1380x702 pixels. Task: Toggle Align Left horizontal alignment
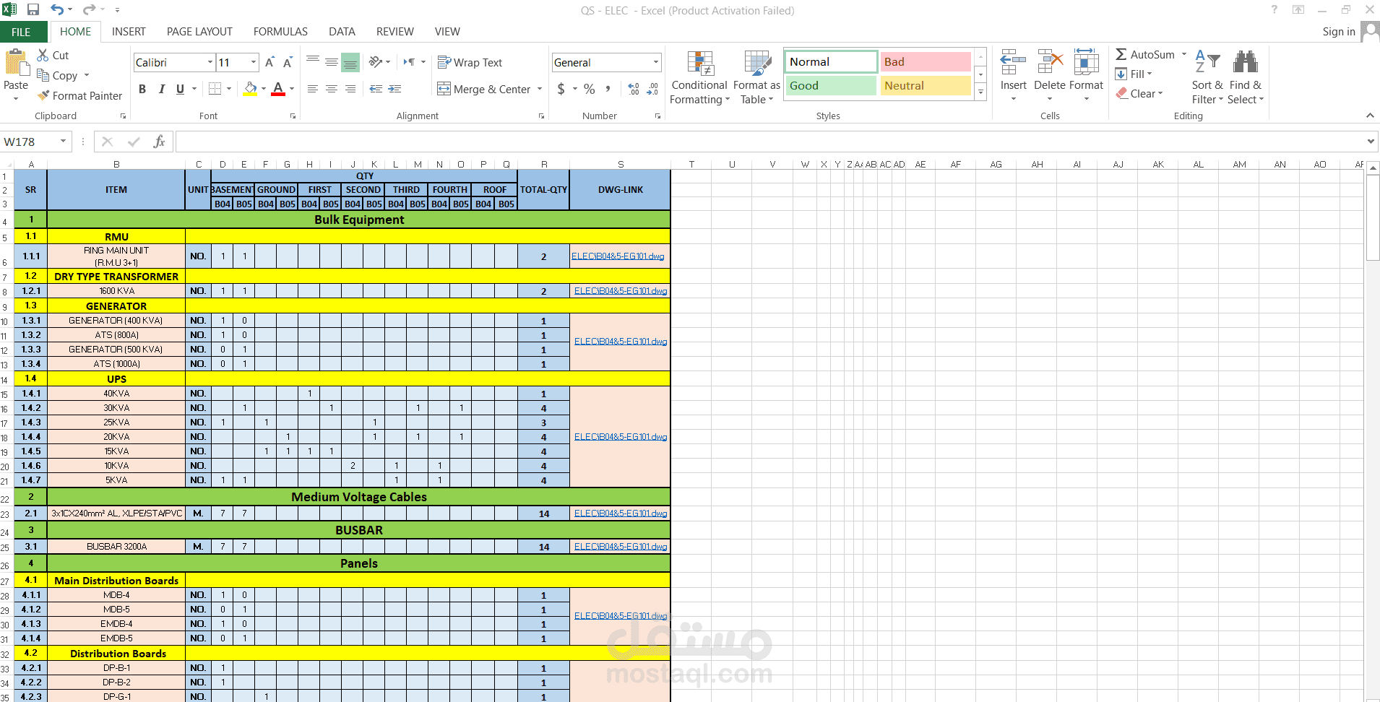coord(313,89)
